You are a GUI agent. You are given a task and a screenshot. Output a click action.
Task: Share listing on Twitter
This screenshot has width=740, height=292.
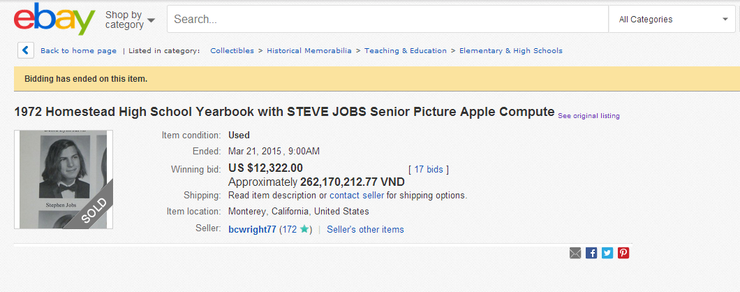coord(607,253)
